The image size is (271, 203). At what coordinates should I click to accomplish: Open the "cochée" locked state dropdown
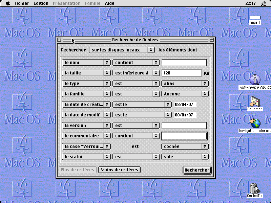tap(185, 146)
